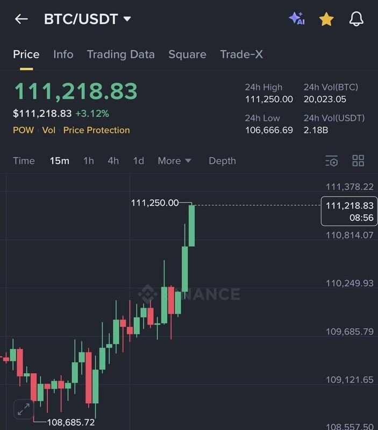
Task: Show the Depth chart
Action: click(222, 161)
